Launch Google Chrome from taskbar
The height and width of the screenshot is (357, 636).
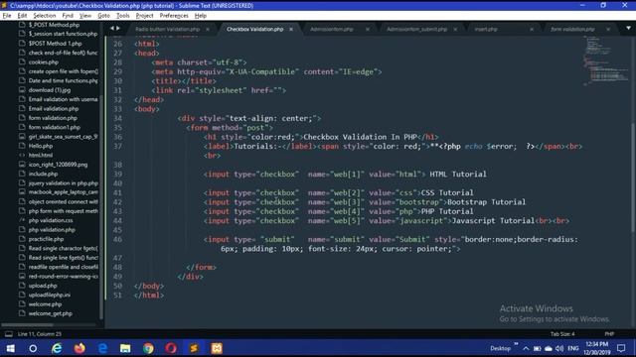[148, 348]
